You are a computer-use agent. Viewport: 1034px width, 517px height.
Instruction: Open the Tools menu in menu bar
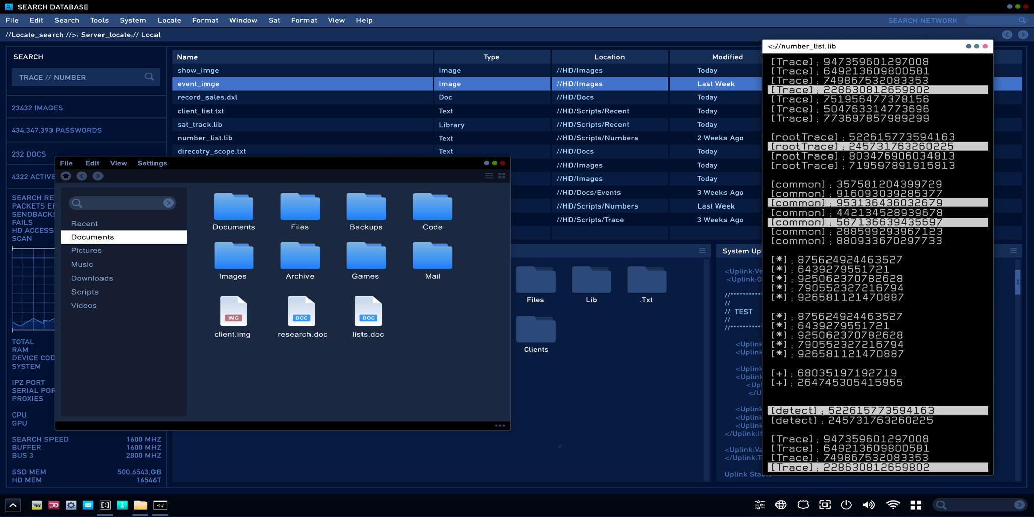pyautogui.click(x=99, y=20)
